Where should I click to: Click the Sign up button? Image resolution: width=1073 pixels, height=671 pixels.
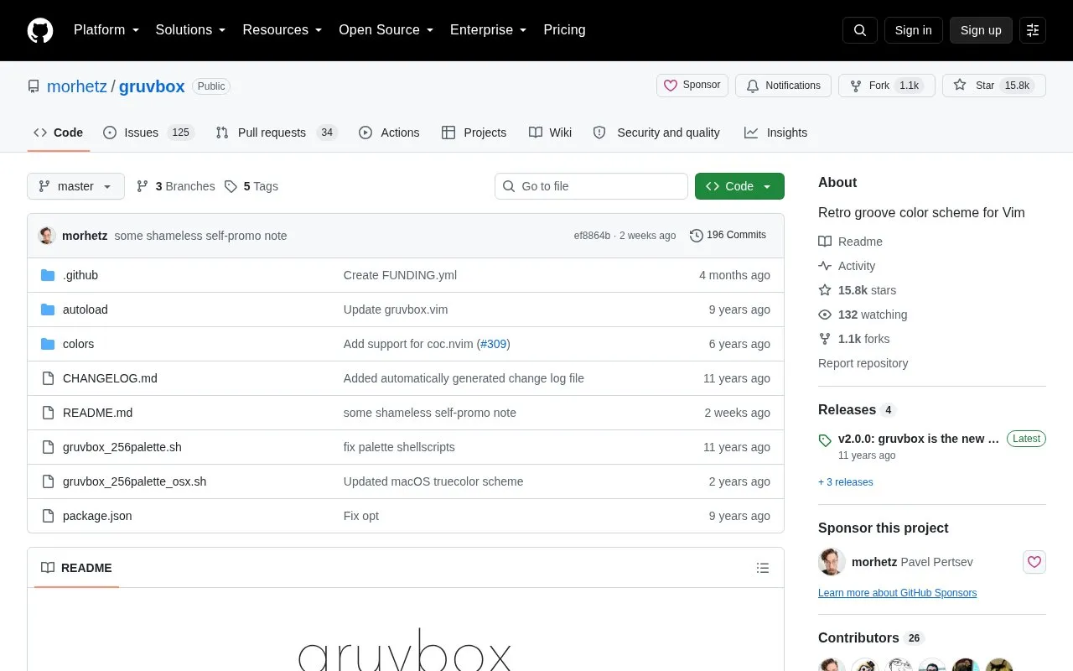pyautogui.click(x=981, y=30)
